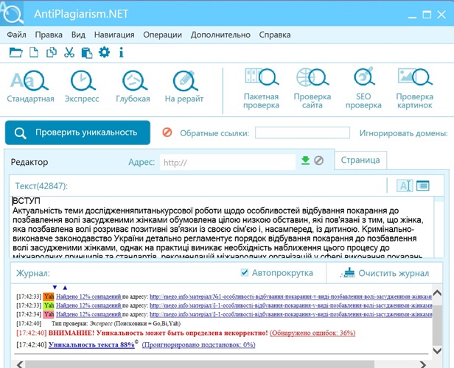Click the text editor vertical scrollbar
This screenshot has width=454, height=368.
(x=439, y=227)
